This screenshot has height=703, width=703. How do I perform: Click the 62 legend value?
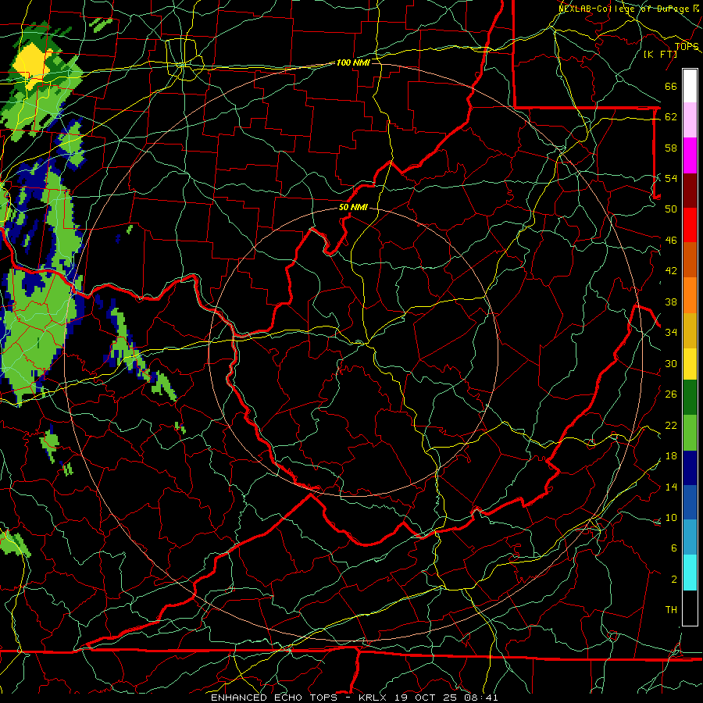point(671,116)
